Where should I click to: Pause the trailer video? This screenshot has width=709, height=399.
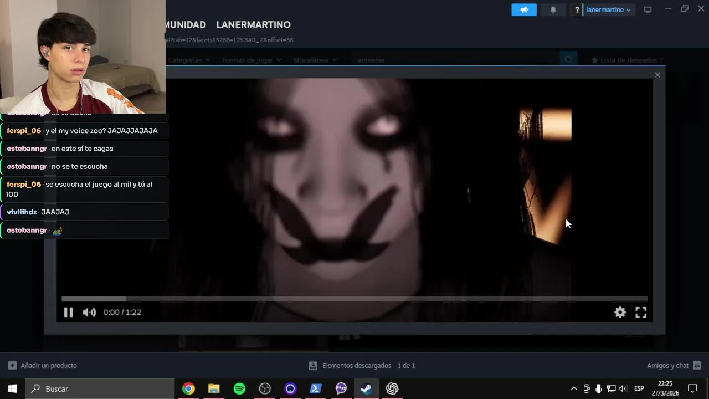pyautogui.click(x=68, y=312)
